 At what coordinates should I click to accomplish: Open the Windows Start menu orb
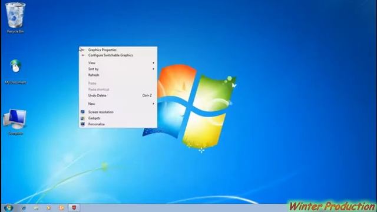point(8,208)
